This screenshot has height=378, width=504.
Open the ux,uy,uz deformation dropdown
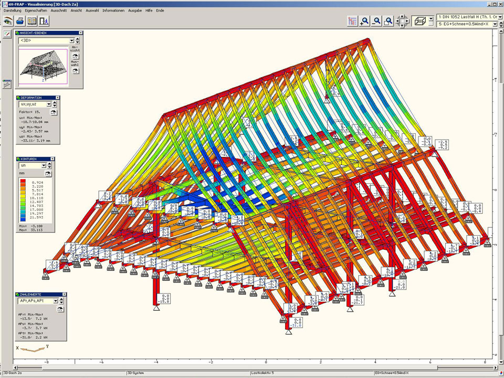49,104
